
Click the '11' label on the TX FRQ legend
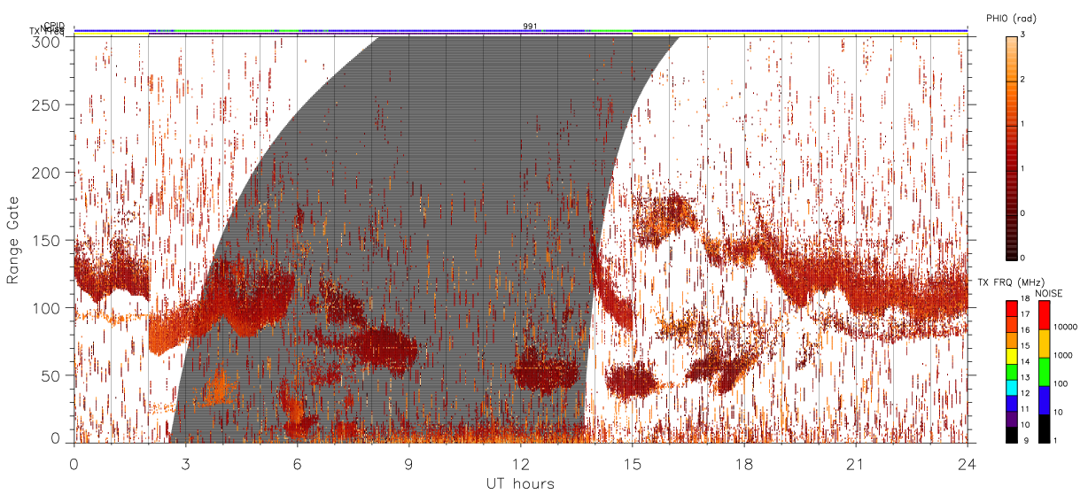1026,409
